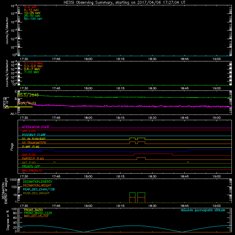This screenshot has height=235, width=235.
Task: Click the NaN/NaN GOES annotation
Action: pyautogui.click(x=27, y=103)
